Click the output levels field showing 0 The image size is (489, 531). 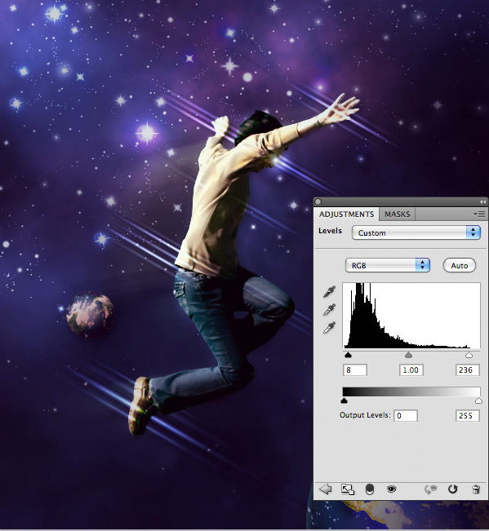click(405, 415)
